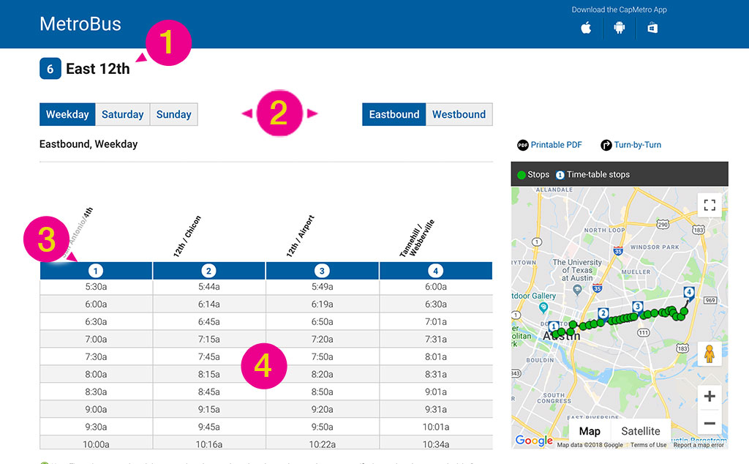The height and width of the screenshot is (464, 749).
Task: Click the 8:01a time cell
Action: click(x=436, y=357)
